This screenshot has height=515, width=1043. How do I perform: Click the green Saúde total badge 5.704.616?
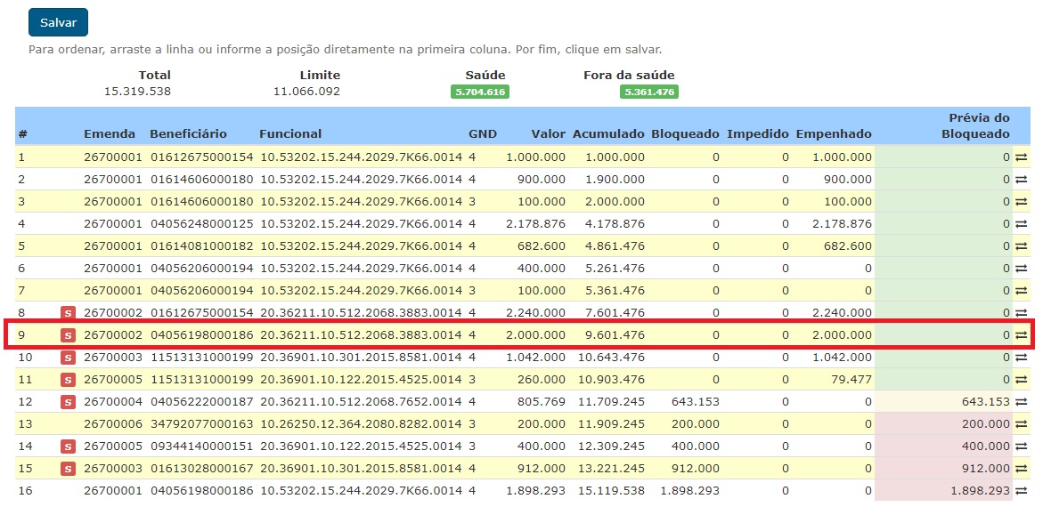click(x=479, y=92)
